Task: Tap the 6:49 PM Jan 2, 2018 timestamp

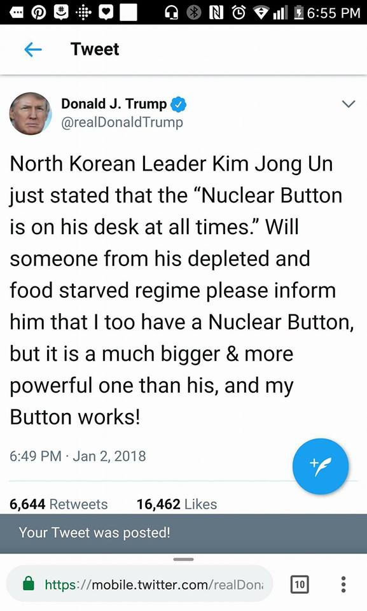Action: pyautogui.click(x=78, y=456)
